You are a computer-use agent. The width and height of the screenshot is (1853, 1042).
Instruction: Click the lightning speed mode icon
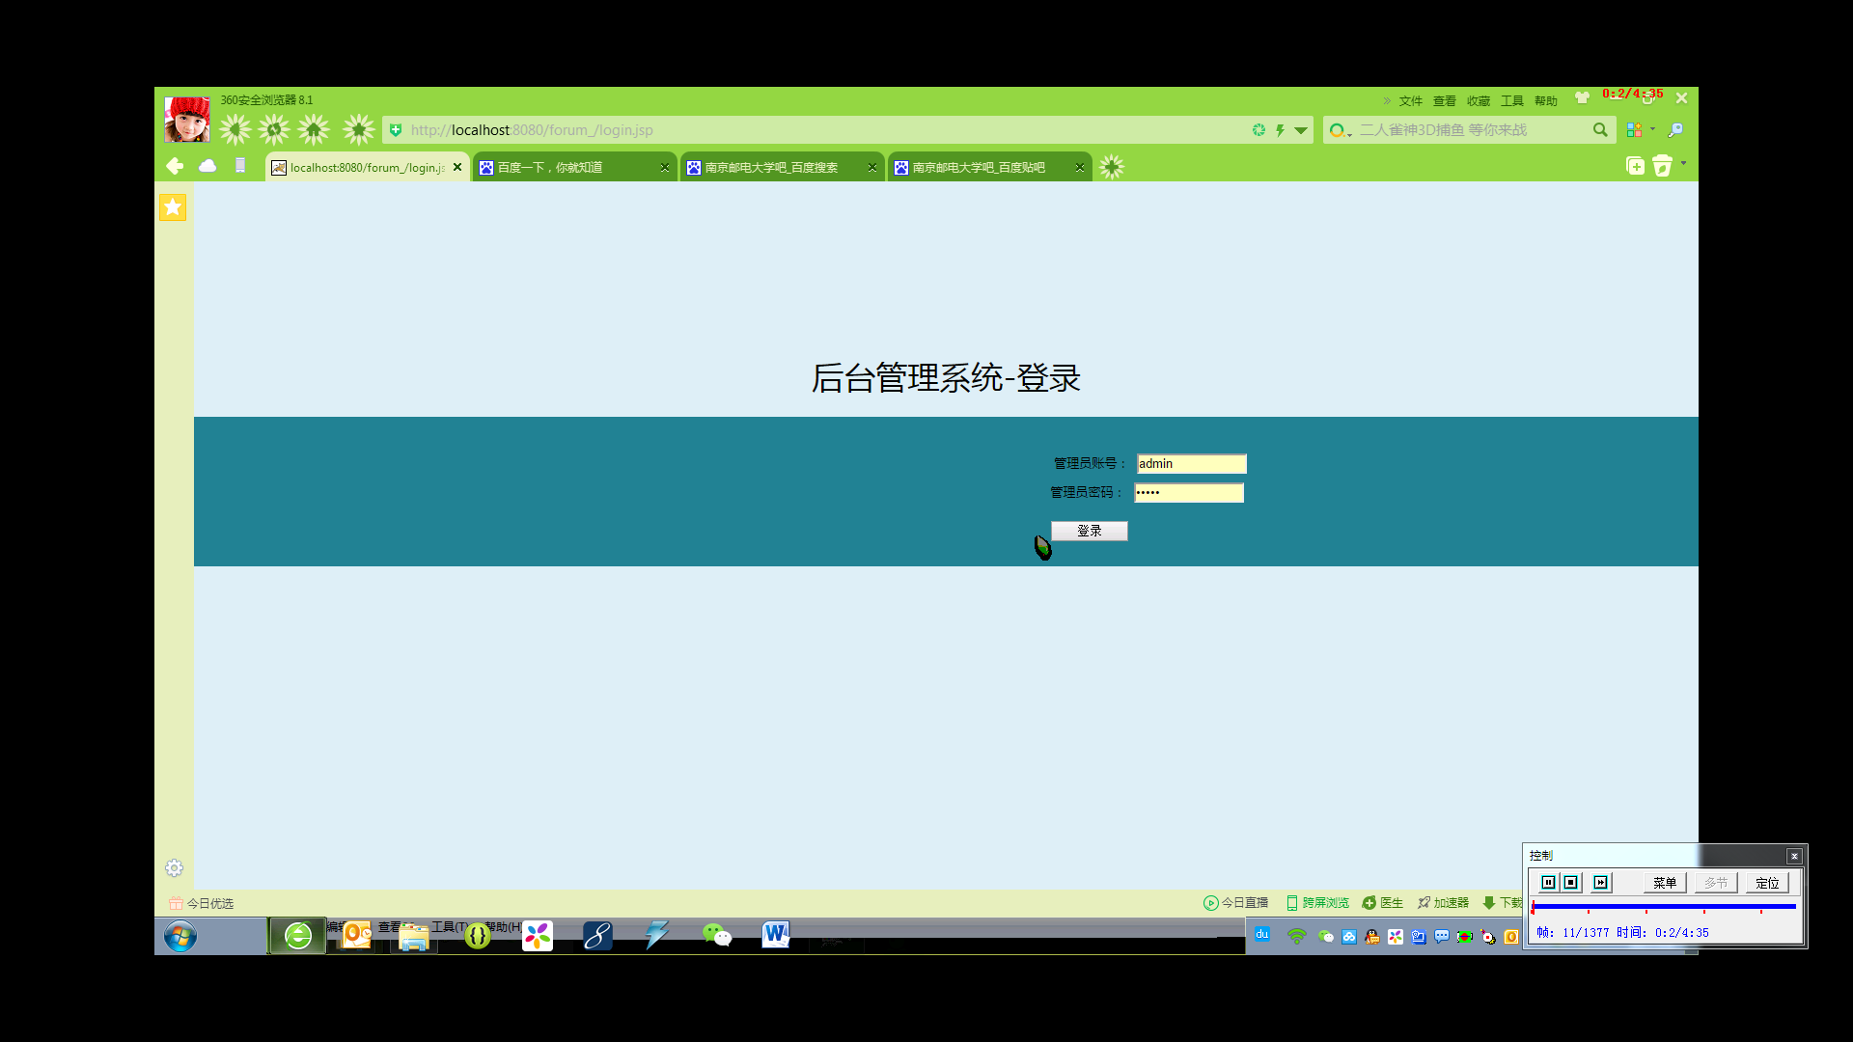[x=1280, y=130]
